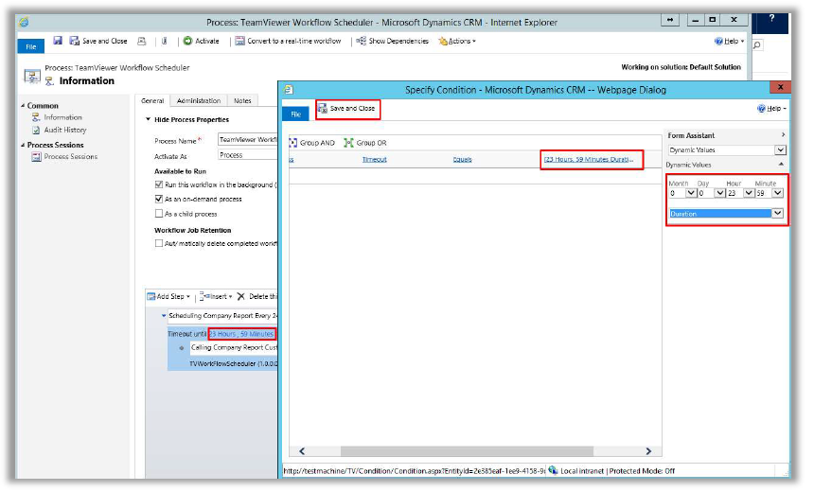
Task: Enable 'As a child process' checkbox
Action: coord(159,214)
